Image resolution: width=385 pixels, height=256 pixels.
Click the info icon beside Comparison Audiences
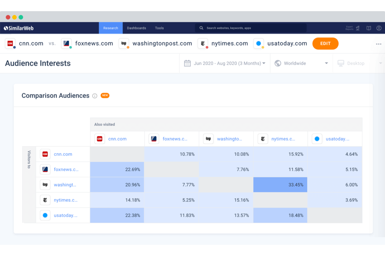point(95,96)
